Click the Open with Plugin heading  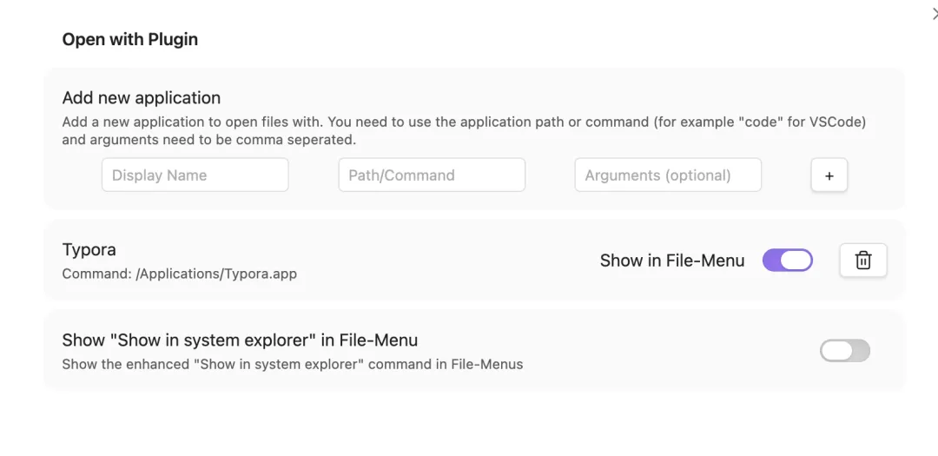click(130, 39)
